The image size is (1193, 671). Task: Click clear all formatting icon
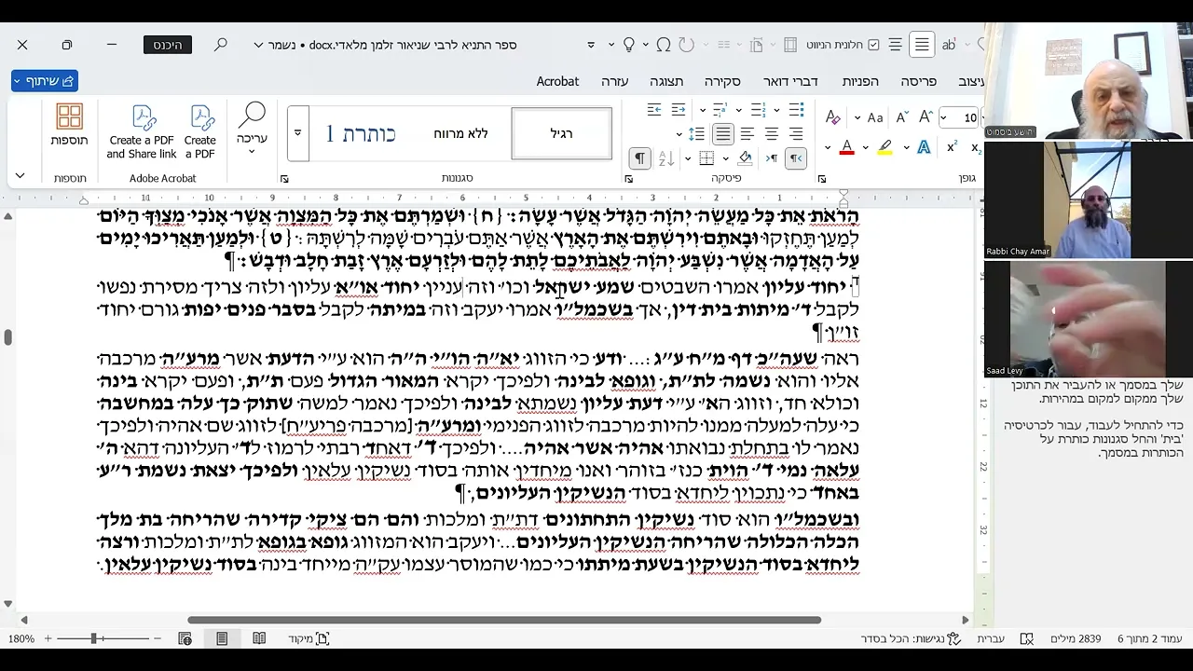click(833, 117)
